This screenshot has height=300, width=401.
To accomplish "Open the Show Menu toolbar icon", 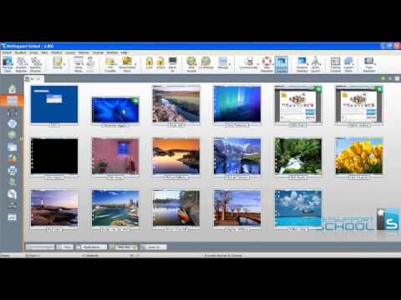I will point(79,64).
